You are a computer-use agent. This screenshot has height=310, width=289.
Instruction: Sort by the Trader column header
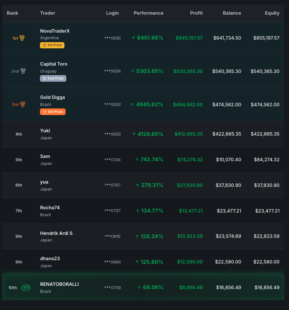pyautogui.click(x=48, y=13)
